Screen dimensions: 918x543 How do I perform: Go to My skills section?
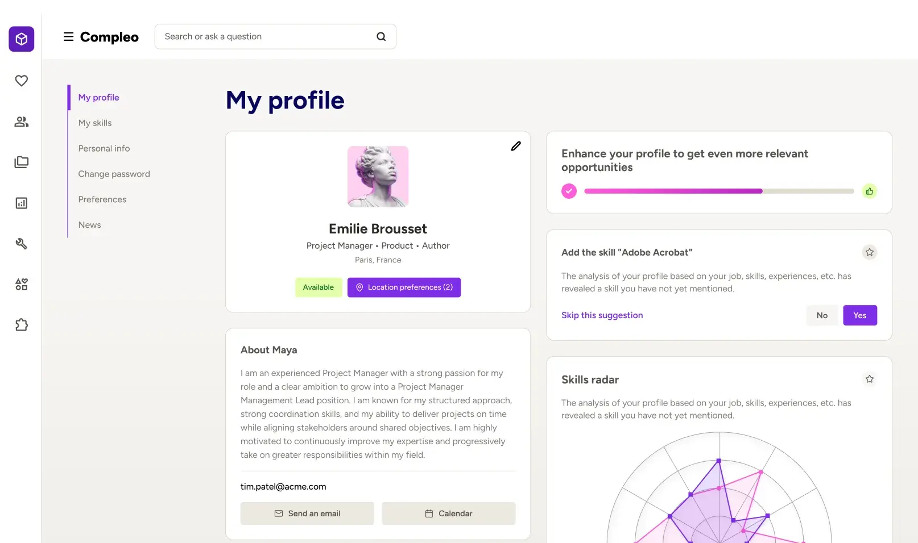point(95,123)
